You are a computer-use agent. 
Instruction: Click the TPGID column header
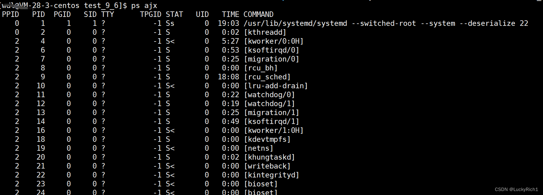click(150, 14)
